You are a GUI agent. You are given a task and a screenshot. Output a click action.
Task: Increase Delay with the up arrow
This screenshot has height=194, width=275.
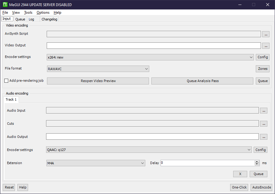257,162
